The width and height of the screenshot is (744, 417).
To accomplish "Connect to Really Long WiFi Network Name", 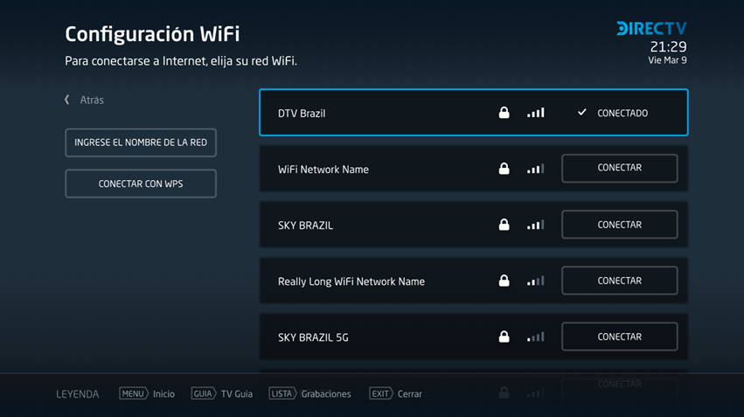I will point(619,281).
